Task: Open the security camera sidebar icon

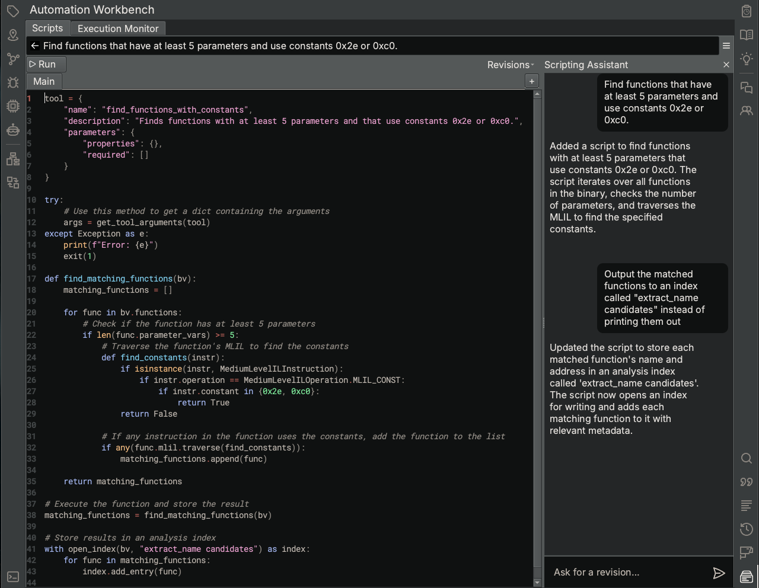Action: click(x=747, y=553)
